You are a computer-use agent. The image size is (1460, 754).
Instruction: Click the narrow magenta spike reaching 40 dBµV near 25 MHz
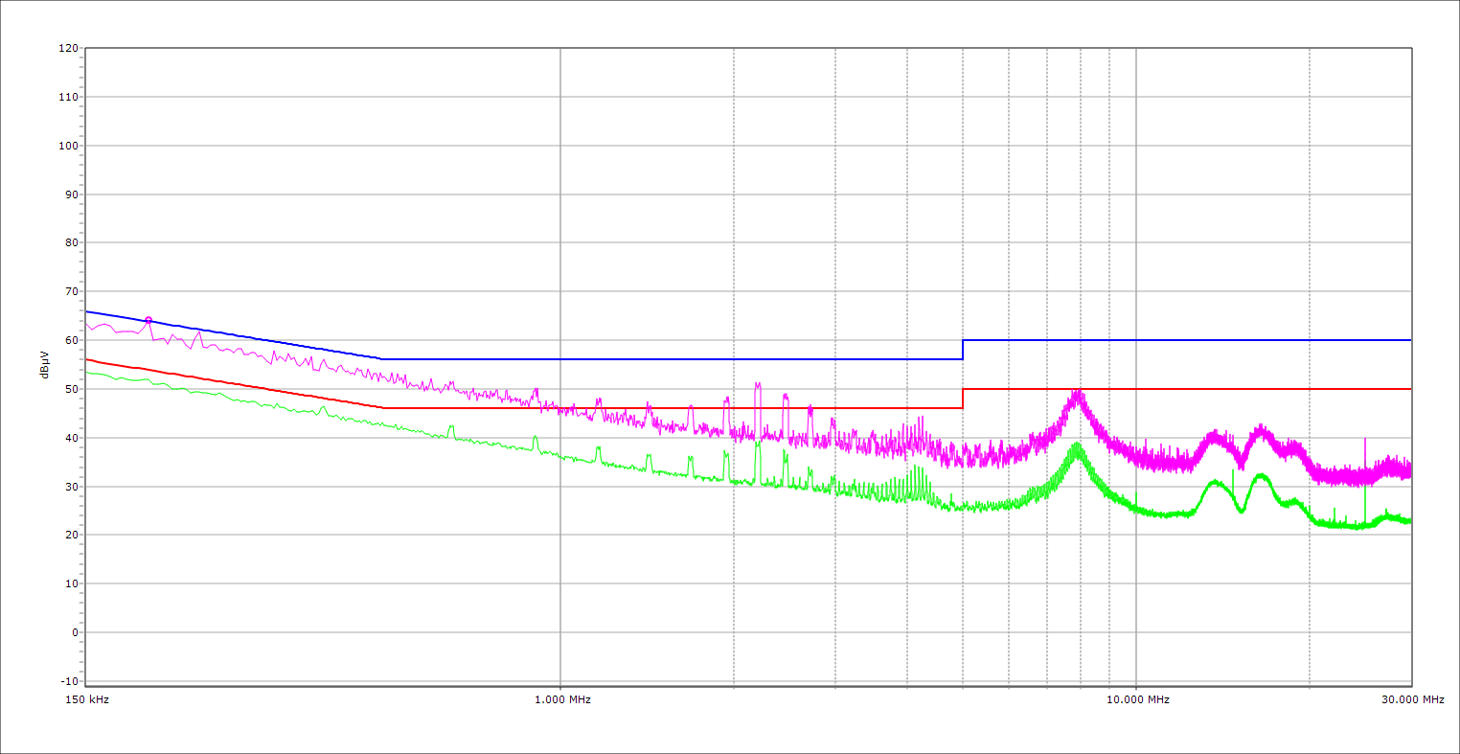pyautogui.click(x=1365, y=439)
